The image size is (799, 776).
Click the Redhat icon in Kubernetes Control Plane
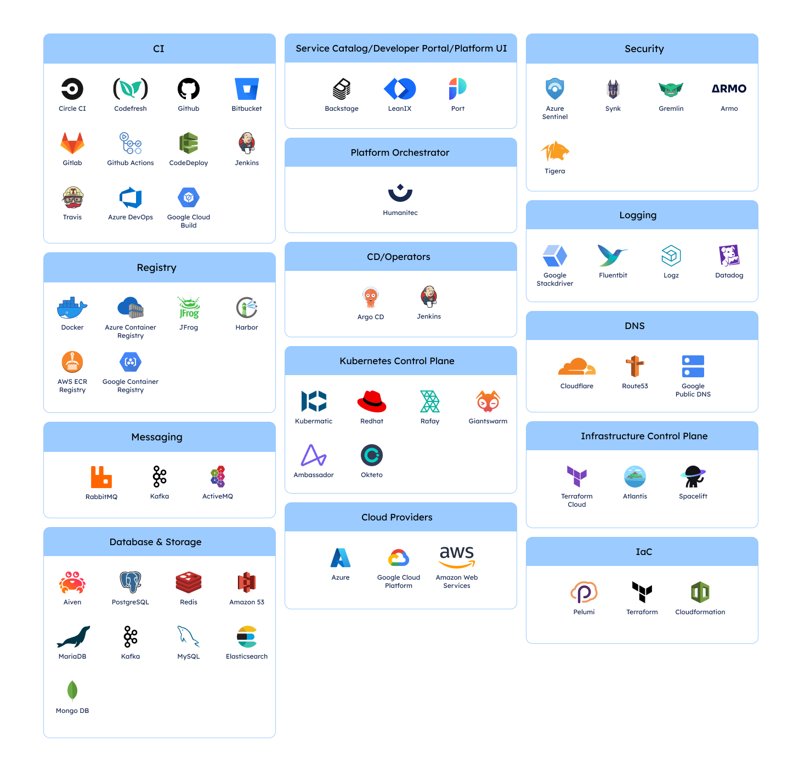[372, 401]
